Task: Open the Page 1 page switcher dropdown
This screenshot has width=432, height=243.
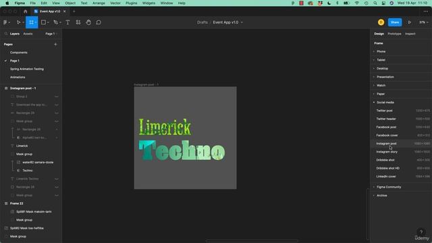Action: click(x=51, y=34)
